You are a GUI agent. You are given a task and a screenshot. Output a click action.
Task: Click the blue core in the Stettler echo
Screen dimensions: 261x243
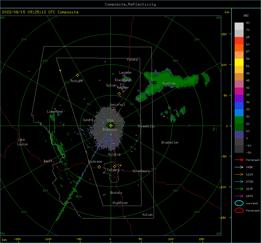pyautogui.click(x=147, y=92)
